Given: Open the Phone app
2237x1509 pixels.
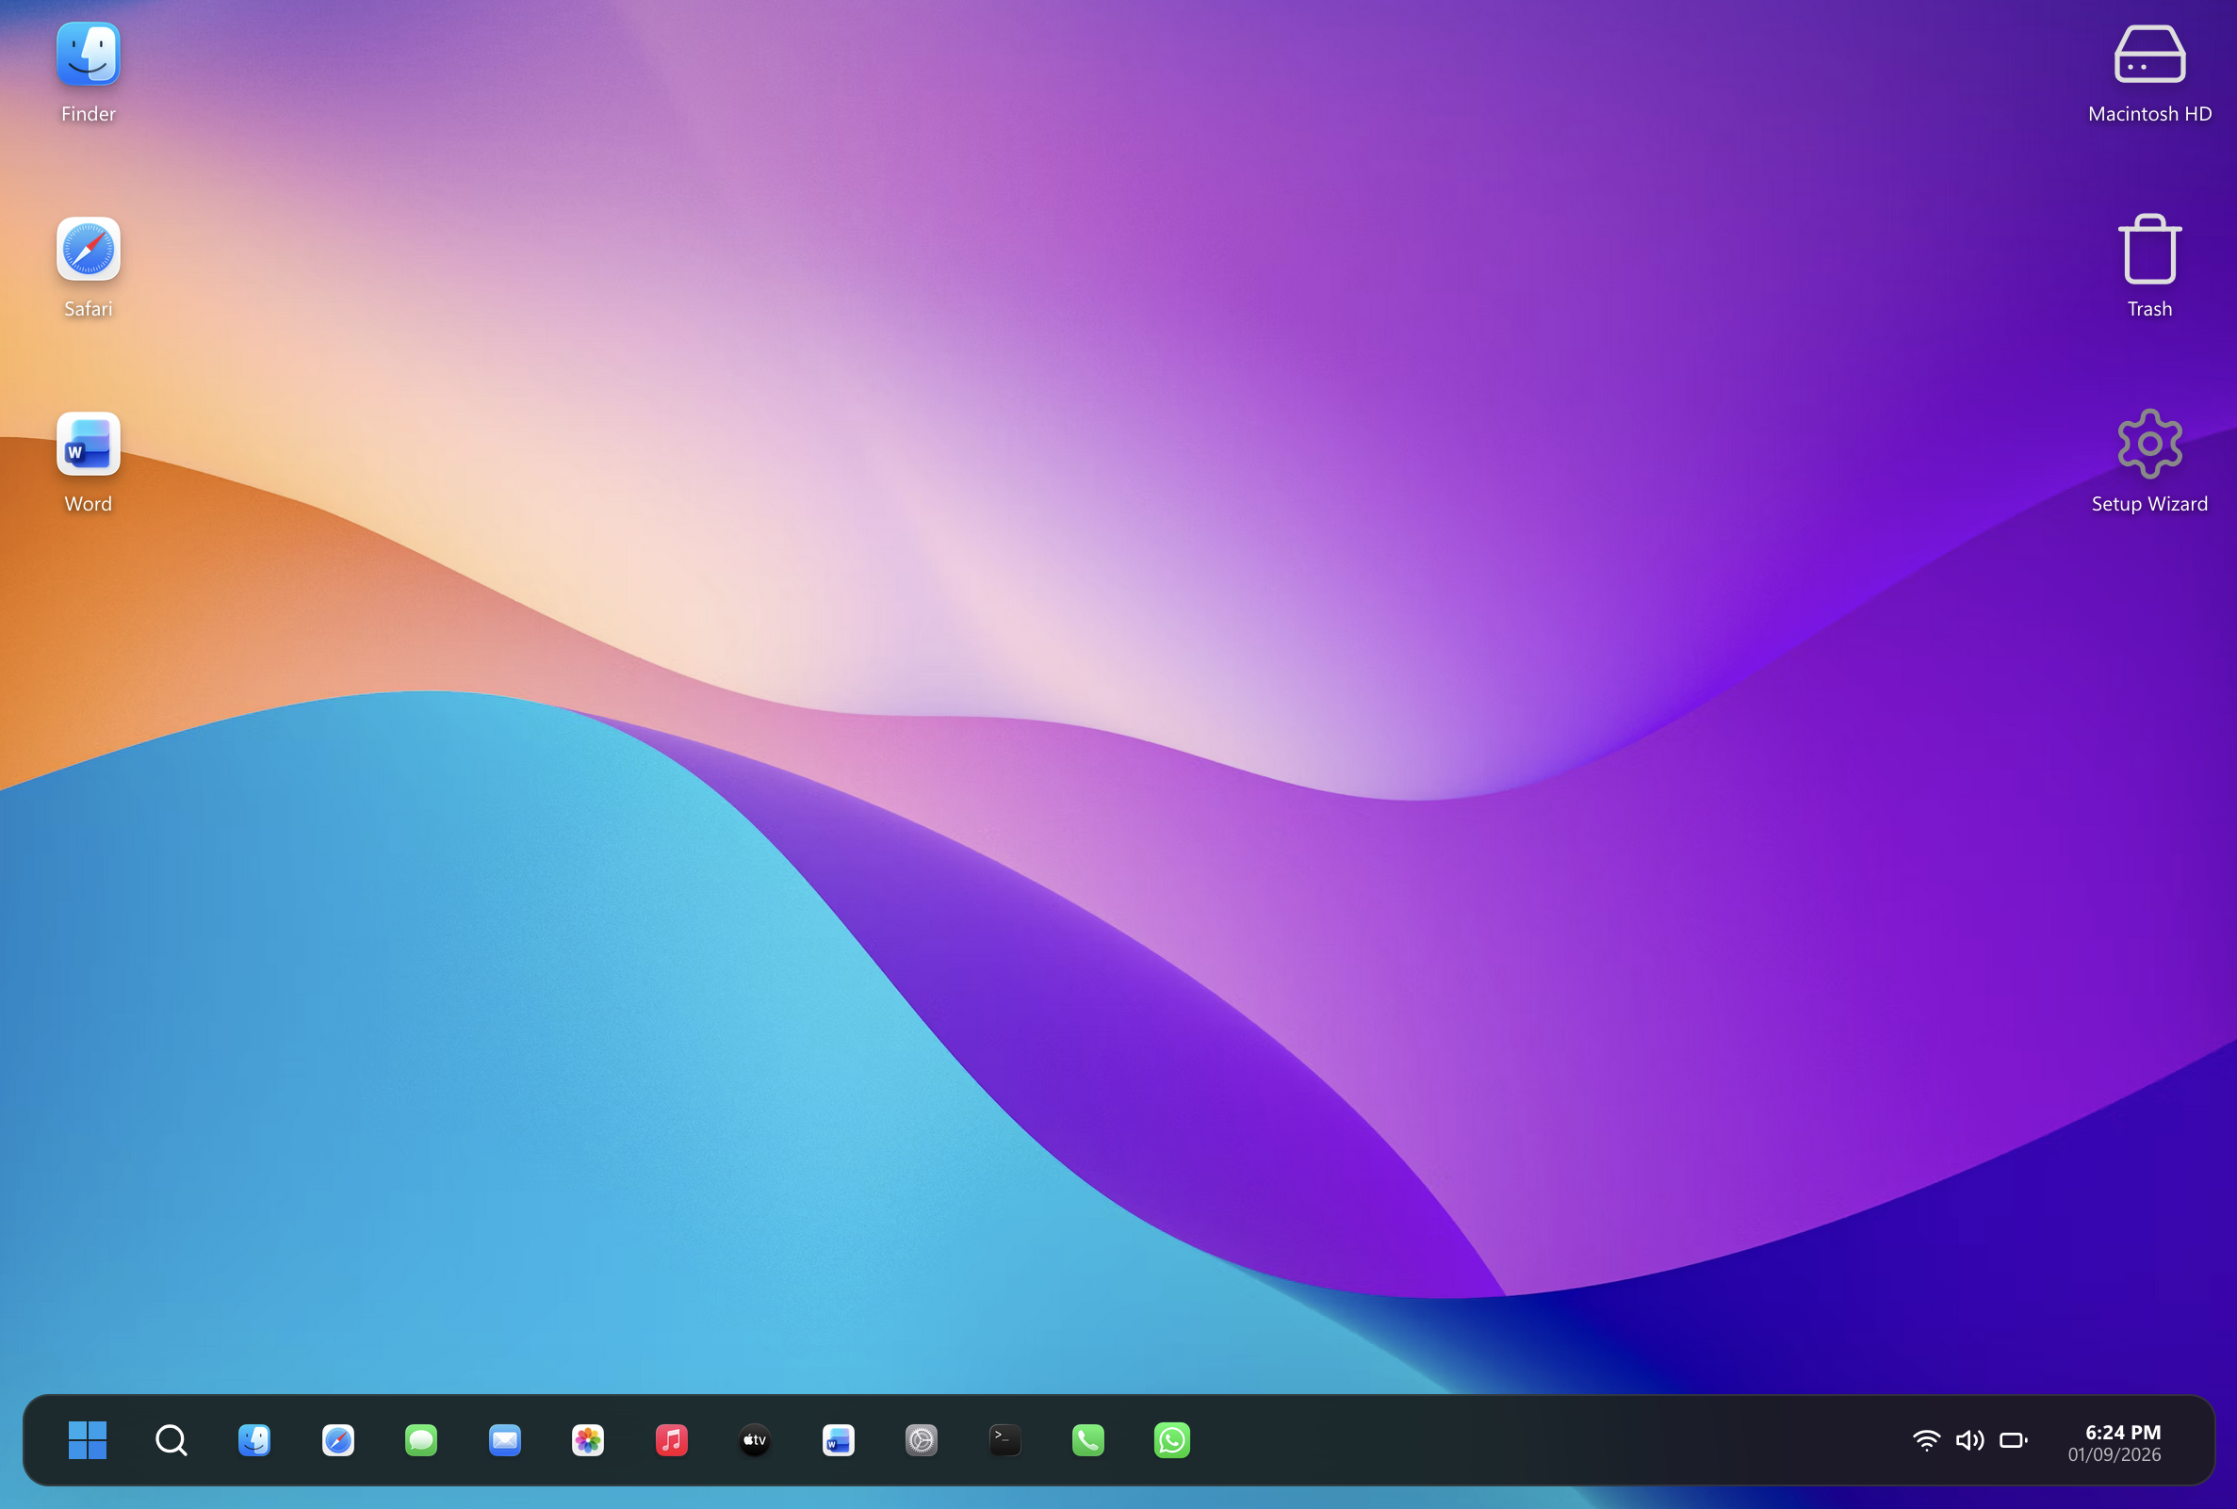Looking at the screenshot, I should [1087, 1439].
